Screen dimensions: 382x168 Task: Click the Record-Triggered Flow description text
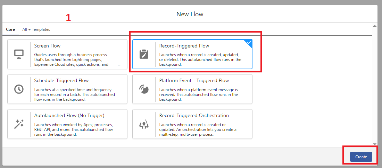(200, 60)
